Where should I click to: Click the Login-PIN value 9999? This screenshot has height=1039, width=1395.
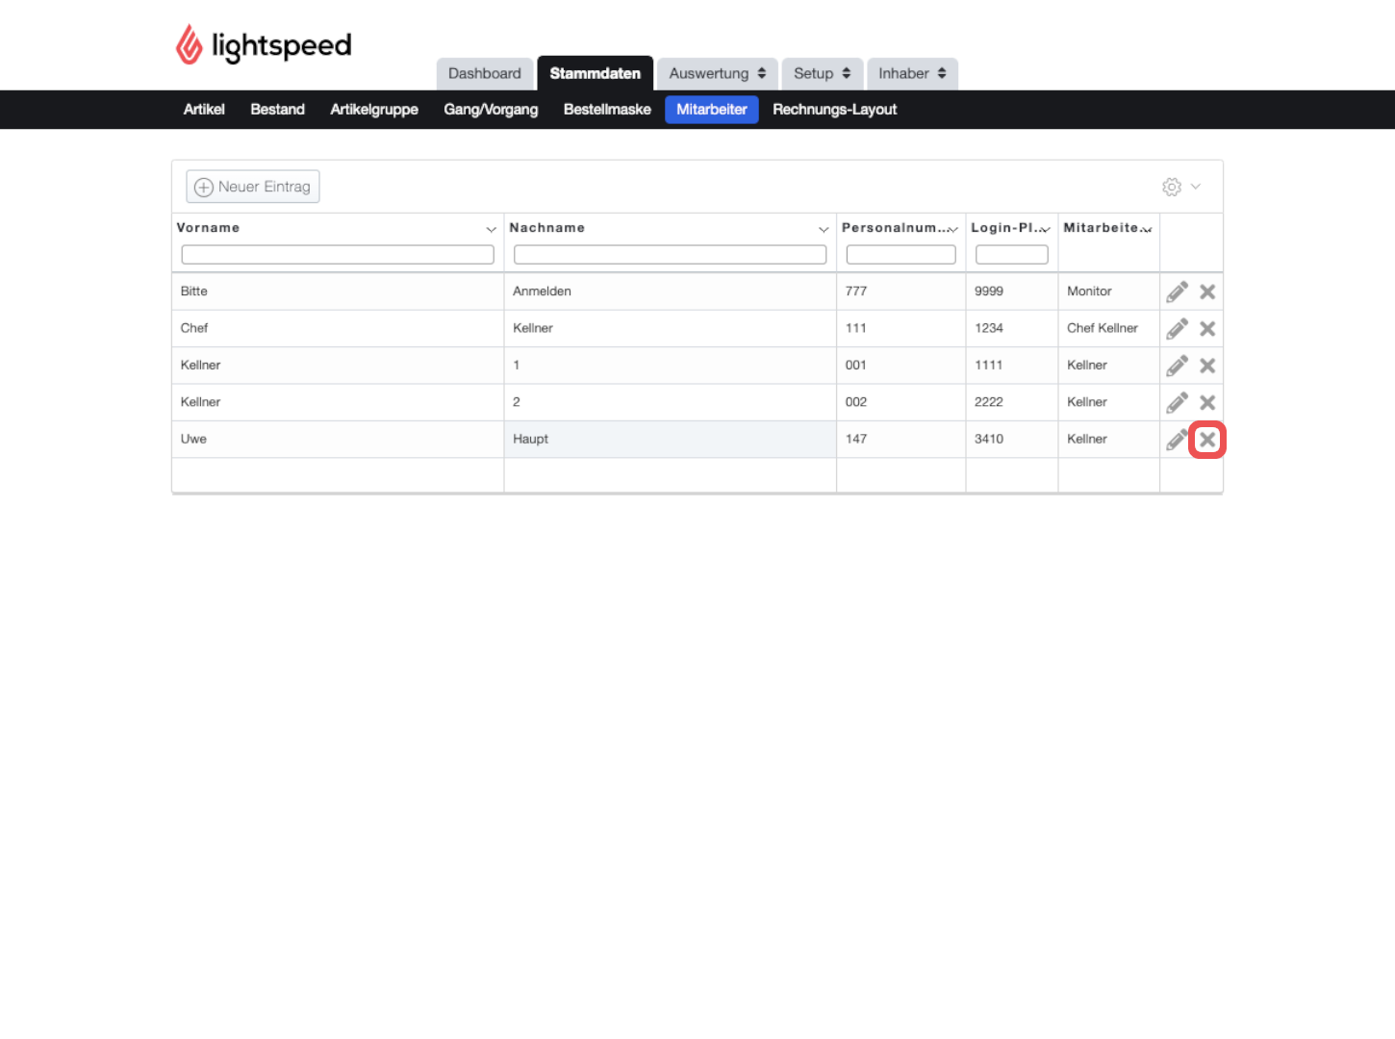click(x=989, y=291)
